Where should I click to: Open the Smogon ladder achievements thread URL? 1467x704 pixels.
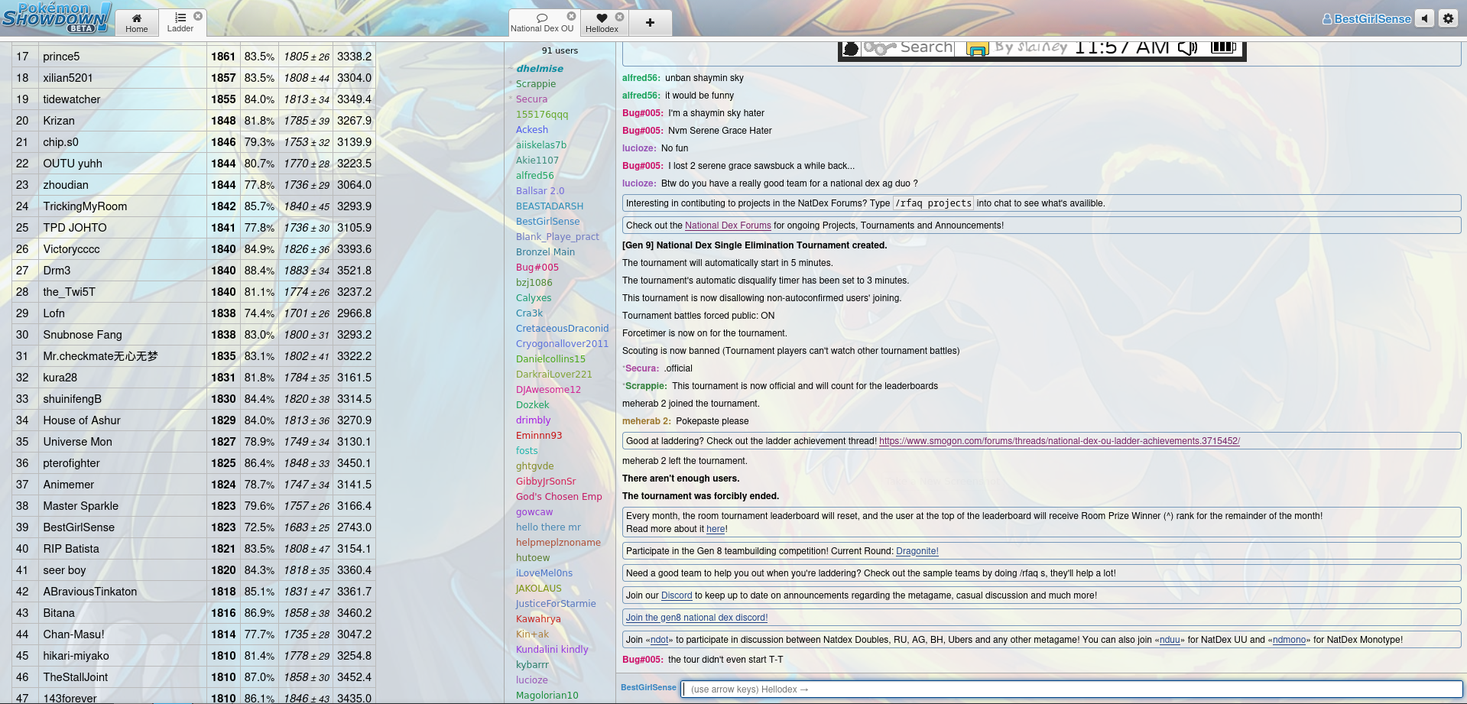[x=1059, y=441]
